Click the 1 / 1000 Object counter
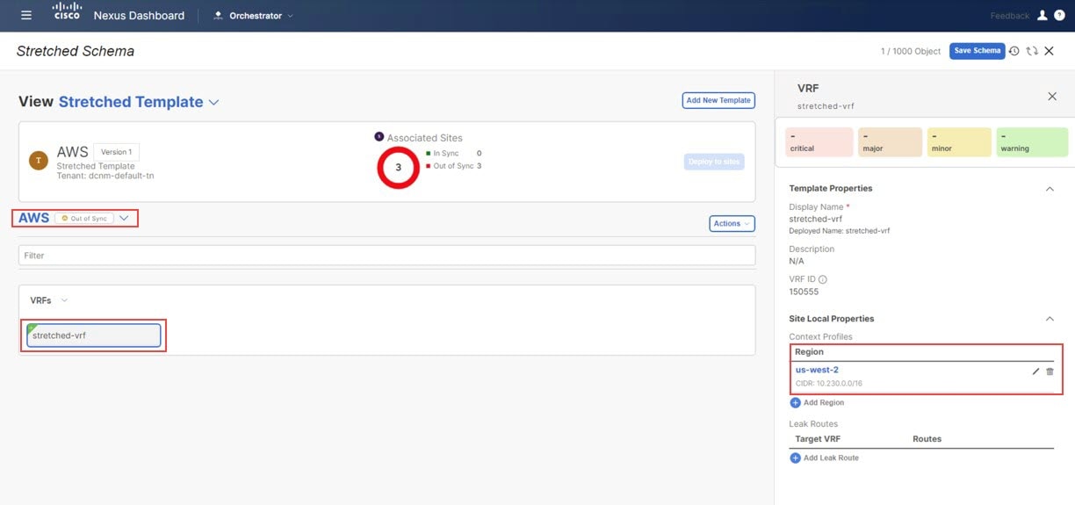 point(911,52)
